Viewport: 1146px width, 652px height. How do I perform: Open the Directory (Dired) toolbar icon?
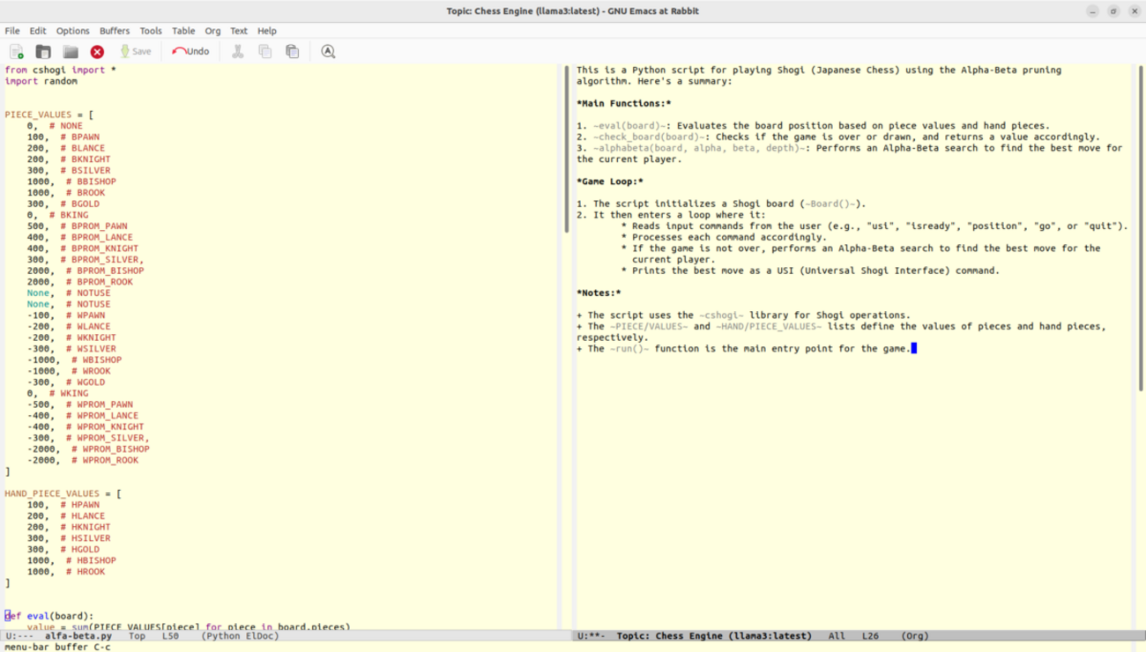pyautogui.click(x=71, y=52)
